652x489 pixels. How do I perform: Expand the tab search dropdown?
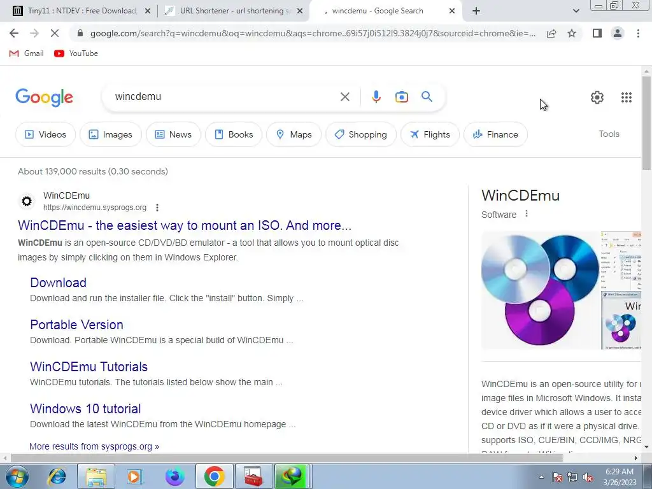click(576, 11)
